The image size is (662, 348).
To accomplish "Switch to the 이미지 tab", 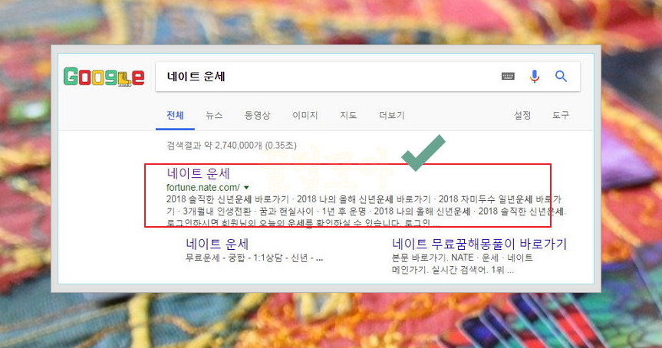I will [x=305, y=115].
